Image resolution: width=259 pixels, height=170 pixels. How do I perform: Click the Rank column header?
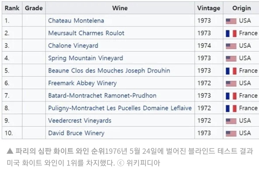[12, 8]
